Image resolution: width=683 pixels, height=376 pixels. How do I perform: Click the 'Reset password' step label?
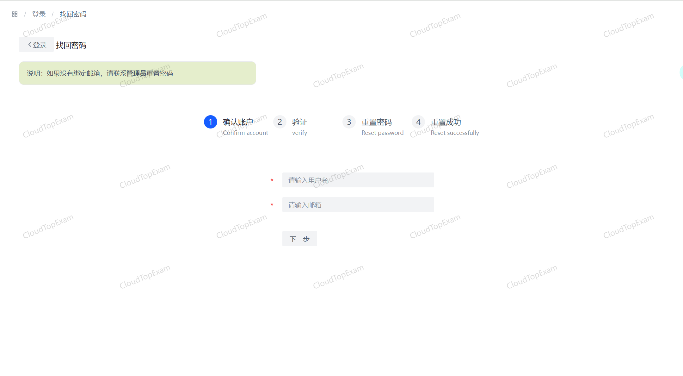click(x=382, y=133)
